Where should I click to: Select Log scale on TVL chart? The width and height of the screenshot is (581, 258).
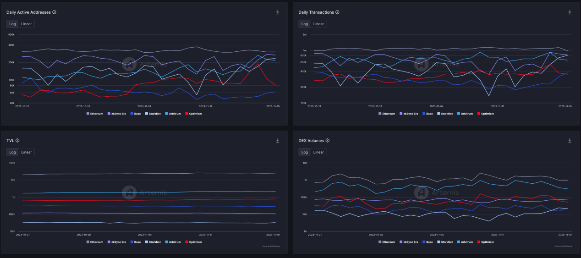(x=12, y=152)
